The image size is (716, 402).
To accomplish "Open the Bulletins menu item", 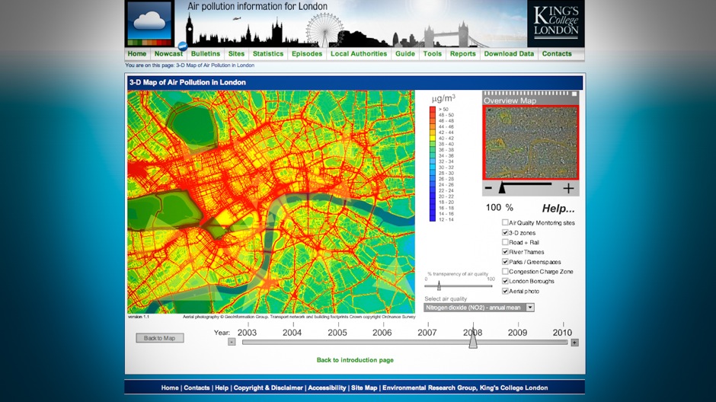I will (206, 54).
